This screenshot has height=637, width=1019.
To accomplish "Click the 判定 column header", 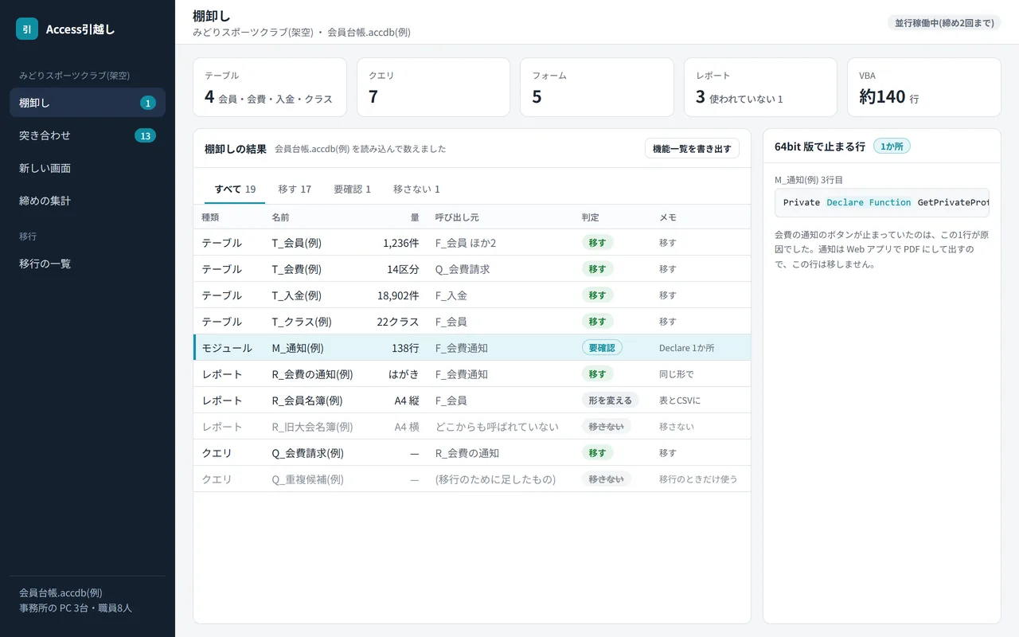I will [x=590, y=217].
